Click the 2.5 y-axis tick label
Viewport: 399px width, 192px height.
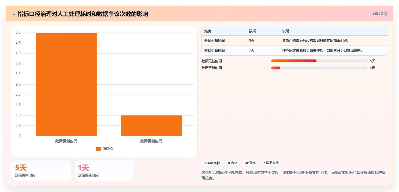[x=18, y=84]
